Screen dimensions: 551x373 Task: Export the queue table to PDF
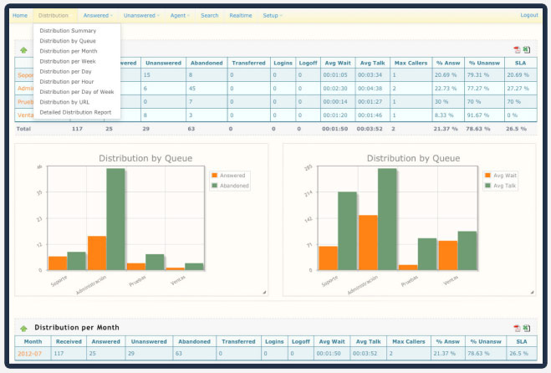point(517,50)
